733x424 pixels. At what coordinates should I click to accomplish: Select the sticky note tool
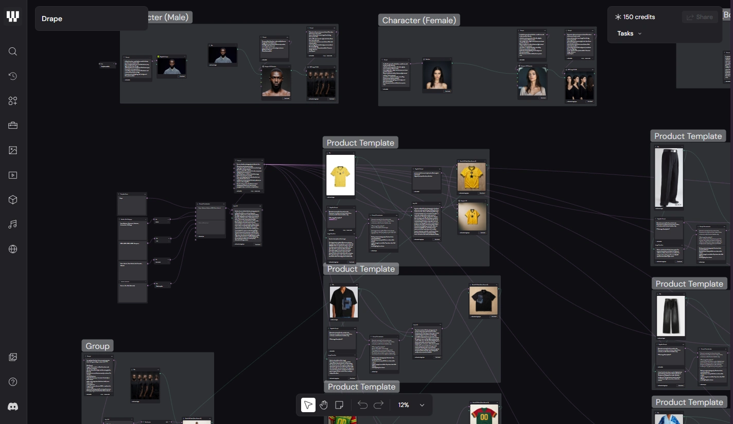coord(339,405)
